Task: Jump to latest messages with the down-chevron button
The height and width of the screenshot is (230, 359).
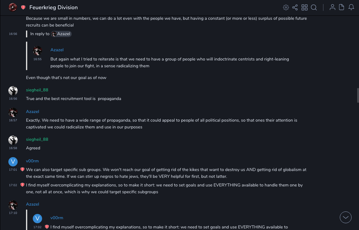Action: tap(345, 217)
